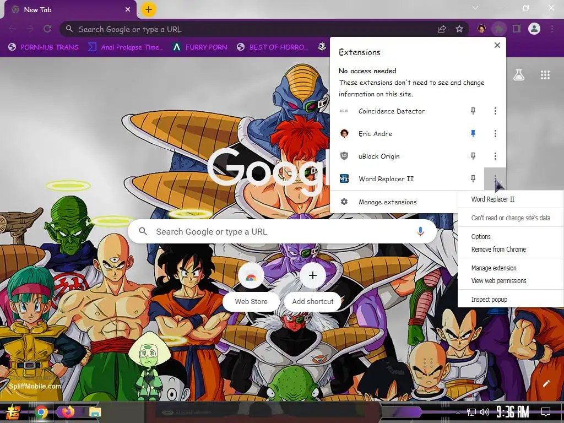Click the pinned Eric Andre extension icon in toolbar
This screenshot has height=423, width=564.
pos(481,29)
